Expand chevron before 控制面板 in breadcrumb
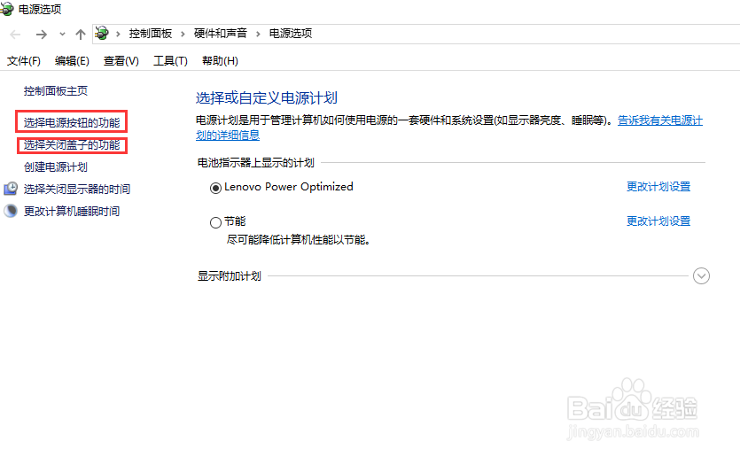 (x=118, y=34)
